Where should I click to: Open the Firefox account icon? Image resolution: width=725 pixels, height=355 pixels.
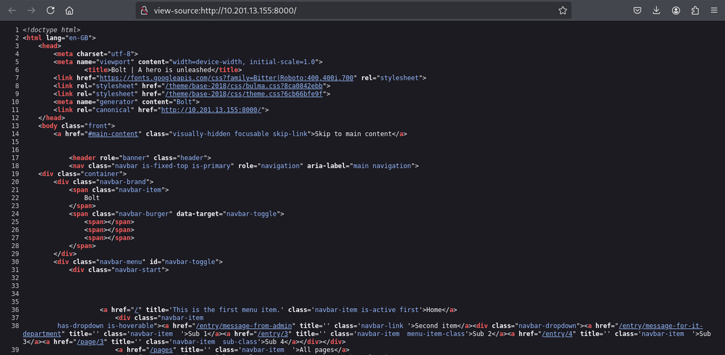[x=676, y=11]
